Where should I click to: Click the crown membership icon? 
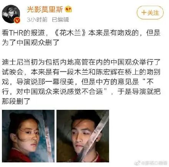pos(68,9)
